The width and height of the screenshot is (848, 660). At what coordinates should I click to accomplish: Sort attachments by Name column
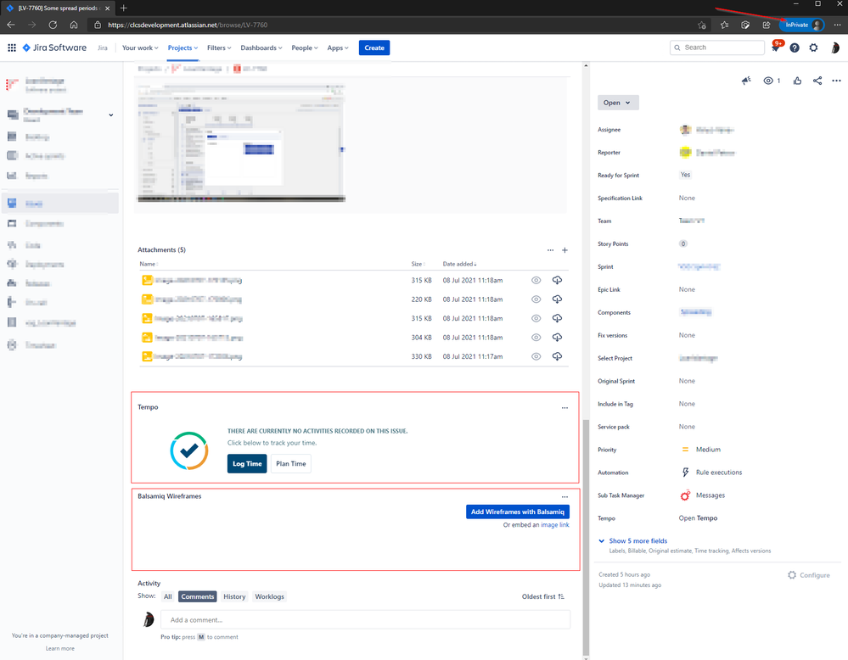tap(149, 264)
